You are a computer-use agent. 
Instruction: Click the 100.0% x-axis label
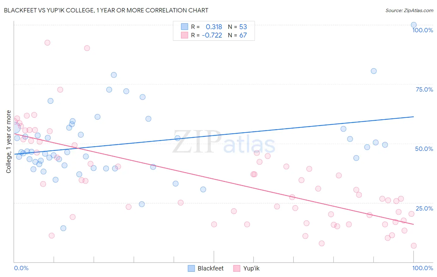(423, 268)
